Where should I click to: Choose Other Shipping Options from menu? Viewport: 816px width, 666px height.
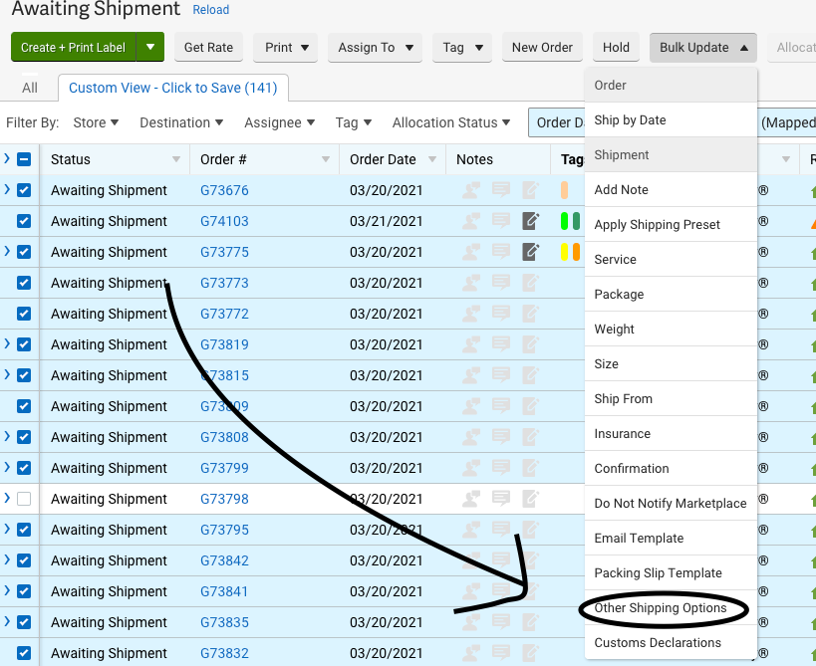pos(660,608)
